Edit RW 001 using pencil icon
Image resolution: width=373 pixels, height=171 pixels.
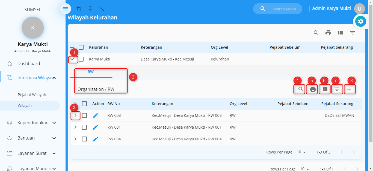click(x=96, y=127)
